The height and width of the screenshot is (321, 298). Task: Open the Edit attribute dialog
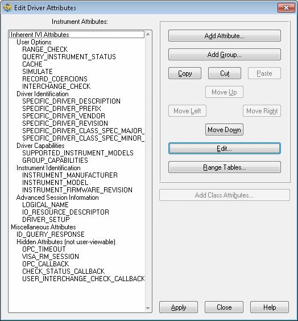click(x=225, y=149)
